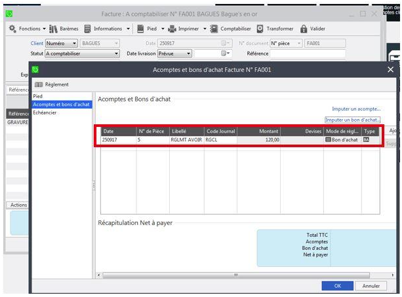Click the Pied toolbar button
The image size is (402, 297).
pos(142,29)
